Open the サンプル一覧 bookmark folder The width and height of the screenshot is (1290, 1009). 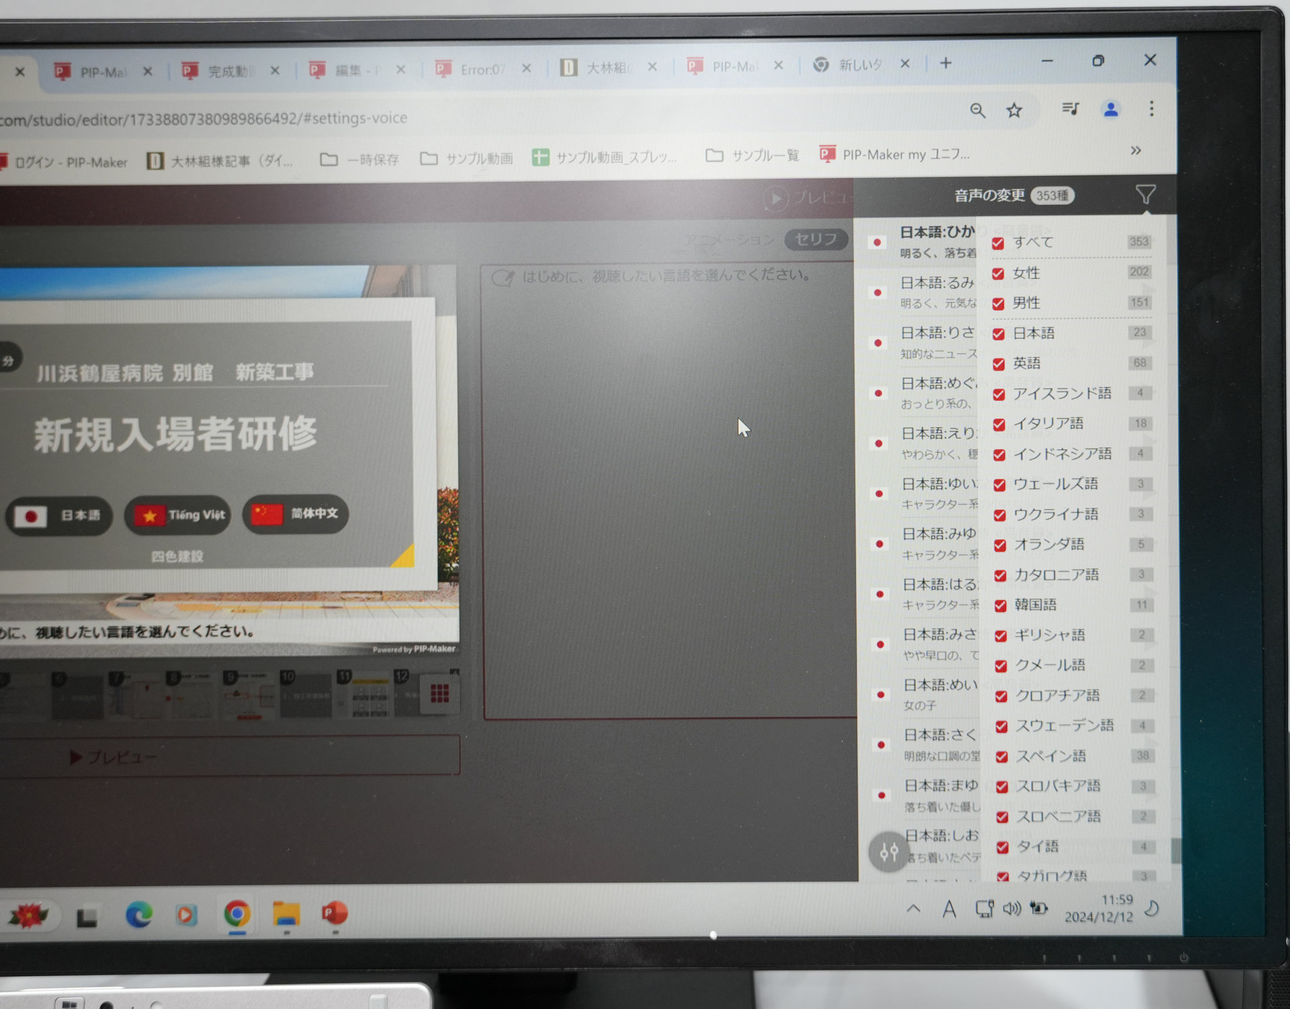click(752, 156)
